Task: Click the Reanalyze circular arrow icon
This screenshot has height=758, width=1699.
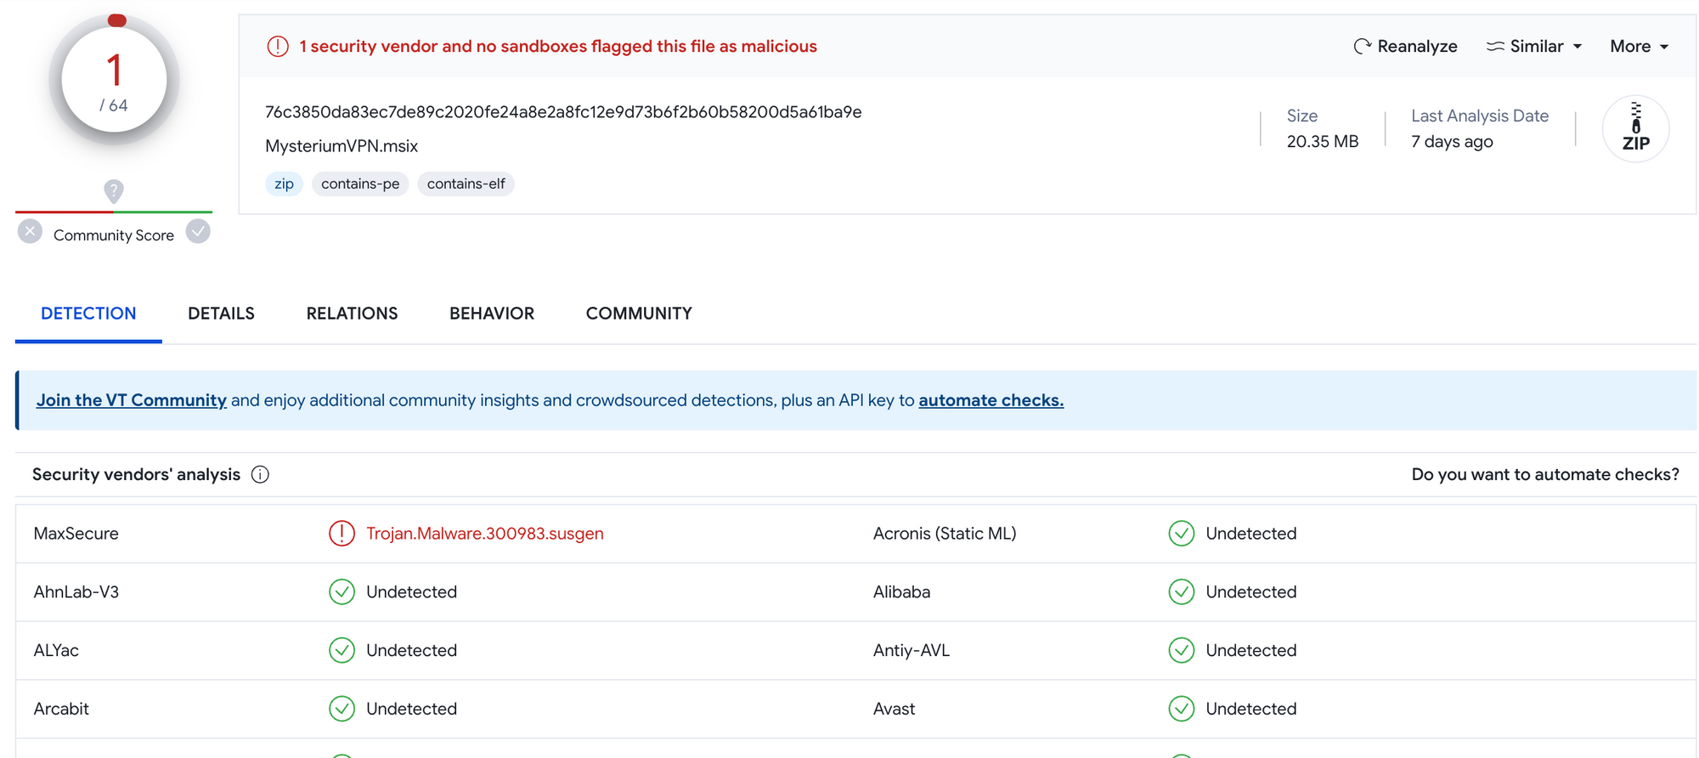Action: pyautogui.click(x=1362, y=47)
